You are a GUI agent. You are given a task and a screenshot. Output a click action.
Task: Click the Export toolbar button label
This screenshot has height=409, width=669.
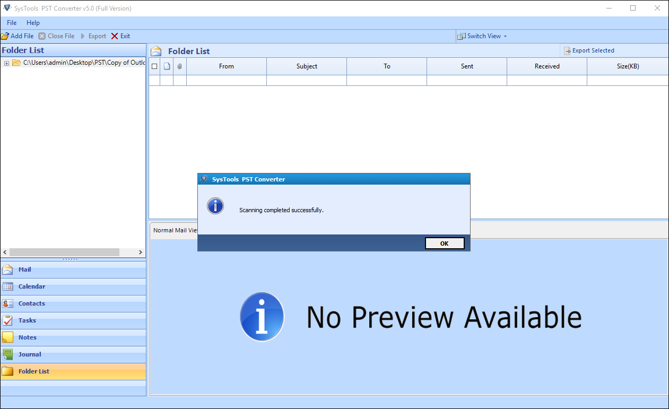click(x=97, y=36)
